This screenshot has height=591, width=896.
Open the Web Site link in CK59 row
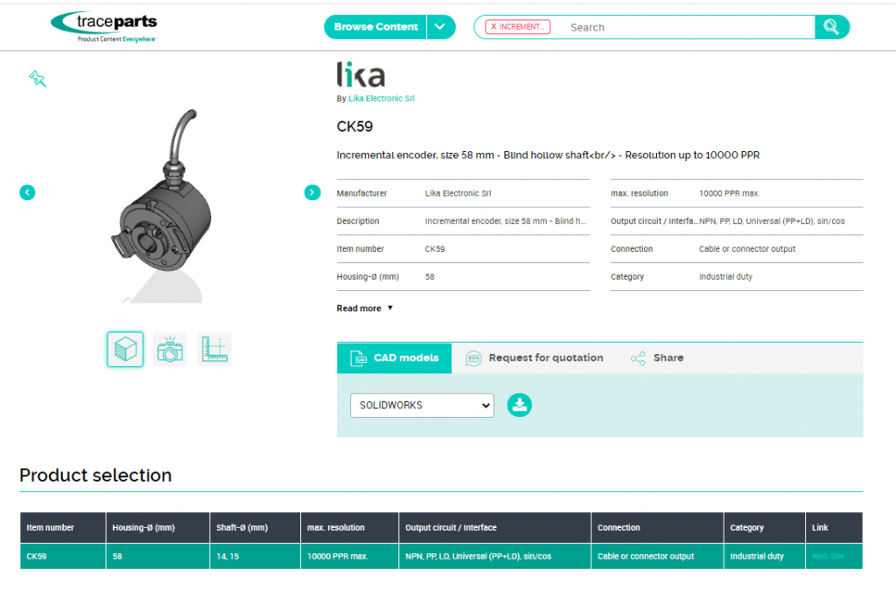point(828,556)
